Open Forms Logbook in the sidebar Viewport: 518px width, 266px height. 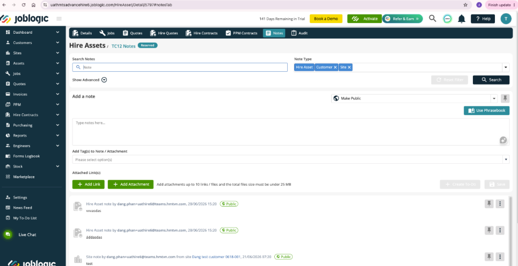pyautogui.click(x=26, y=156)
